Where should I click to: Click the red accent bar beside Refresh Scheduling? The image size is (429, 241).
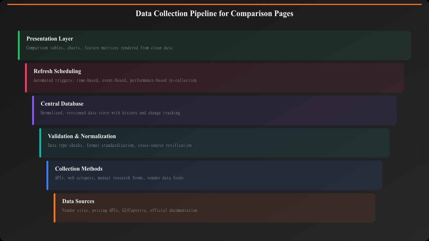tap(26, 78)
